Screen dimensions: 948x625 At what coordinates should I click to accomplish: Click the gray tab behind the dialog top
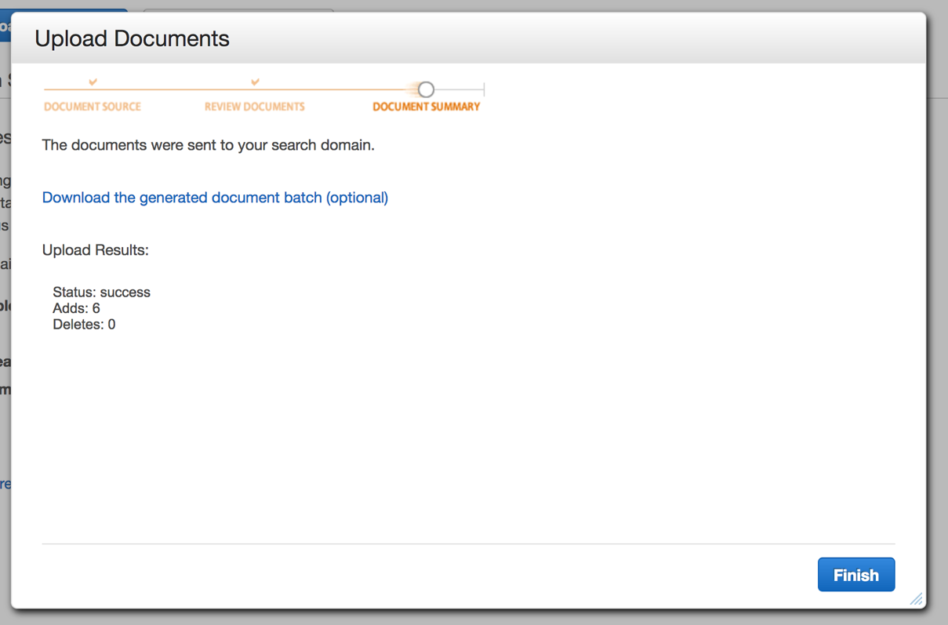pyautogui.click(x=238, y=11)
